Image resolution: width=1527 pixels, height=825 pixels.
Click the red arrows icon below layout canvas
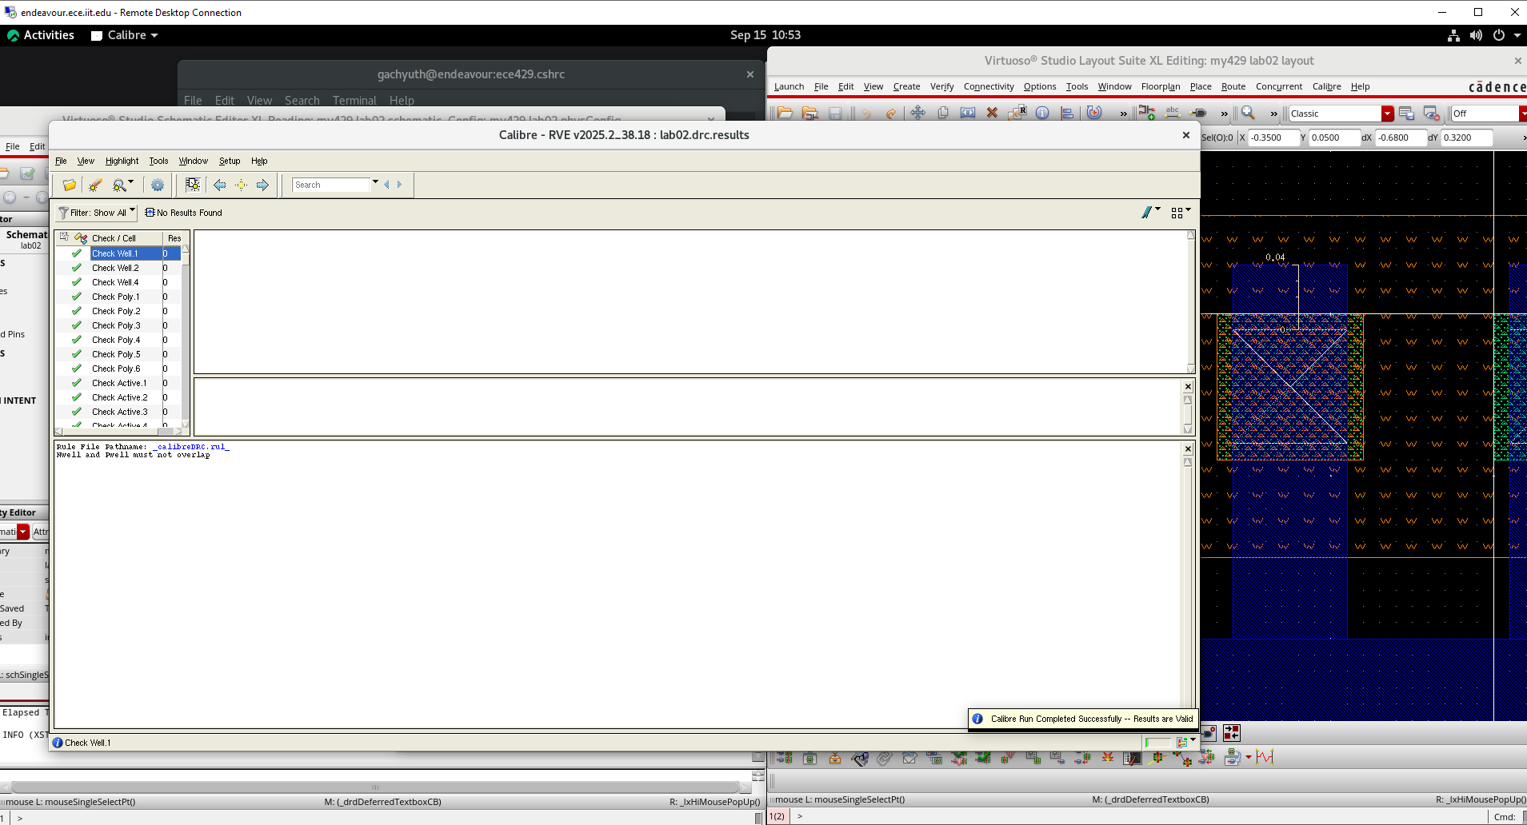tap(1232, 732)
